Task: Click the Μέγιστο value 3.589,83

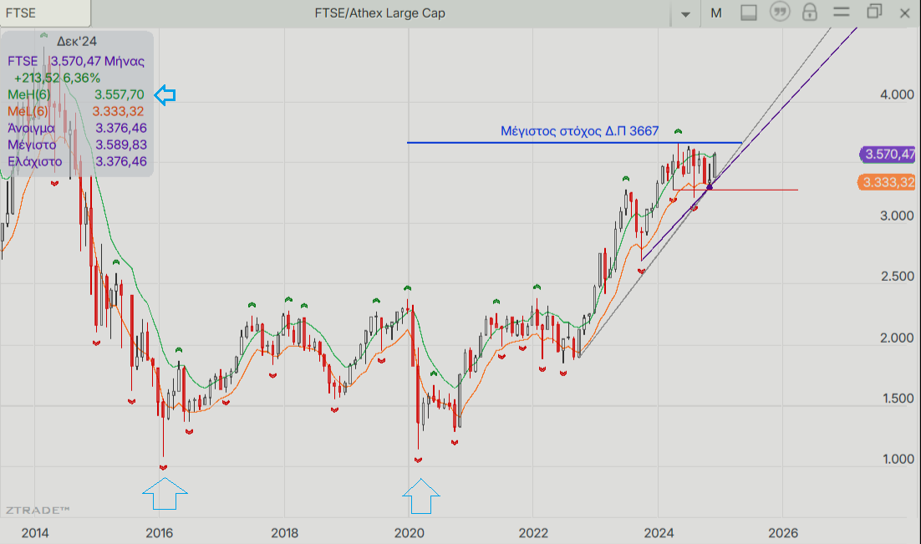Action: (x=121, y=145)
